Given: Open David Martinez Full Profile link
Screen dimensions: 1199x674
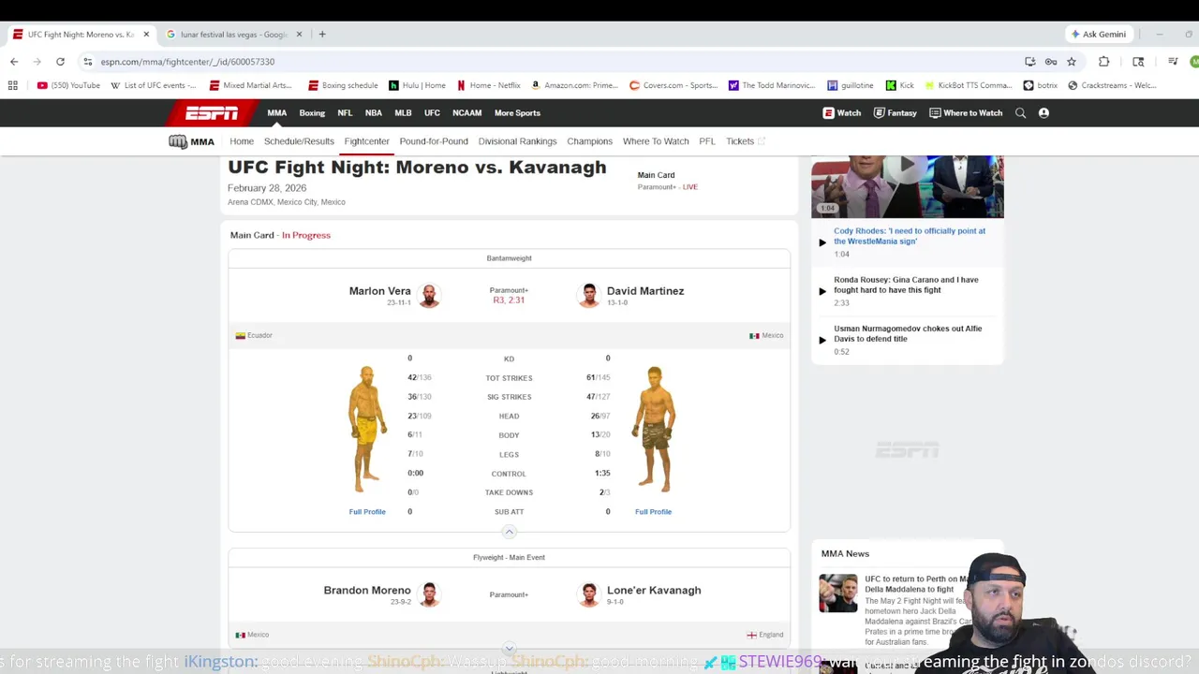Looking at the screenshot, I should tap(653, 512).
